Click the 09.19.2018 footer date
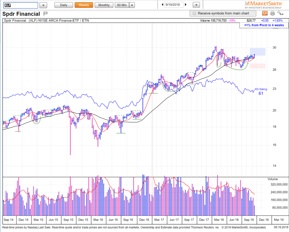The width and height of the screenshot is (289, 232). [281, 227]
